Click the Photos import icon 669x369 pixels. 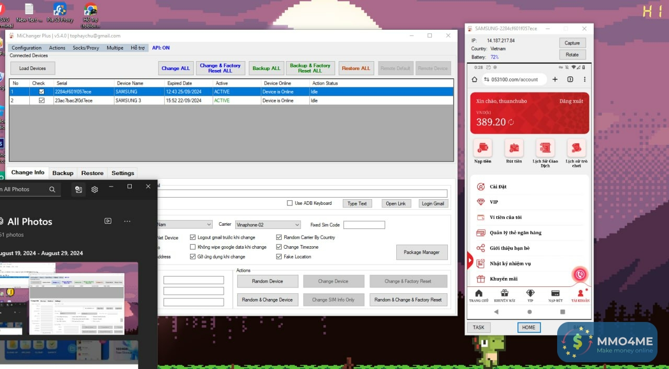78,189
